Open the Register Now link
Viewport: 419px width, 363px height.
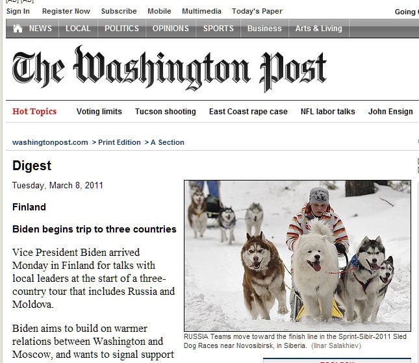(66, 11)
